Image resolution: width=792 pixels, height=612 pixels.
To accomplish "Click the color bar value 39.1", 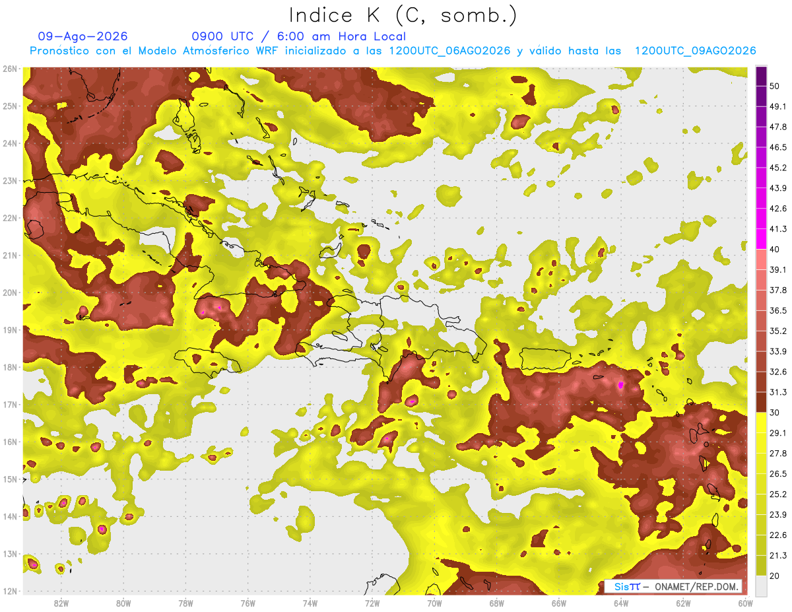I will tap(778, 269).
